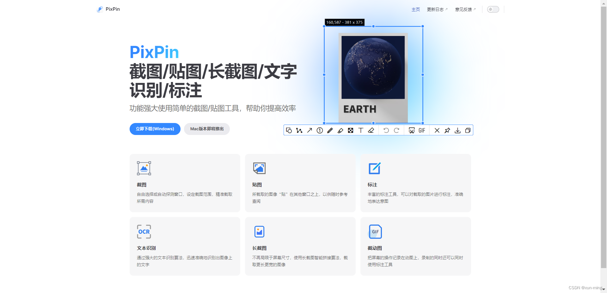Select the mosaic blur tool
Viewport: 607px width, 293px height.
[351, 130]
